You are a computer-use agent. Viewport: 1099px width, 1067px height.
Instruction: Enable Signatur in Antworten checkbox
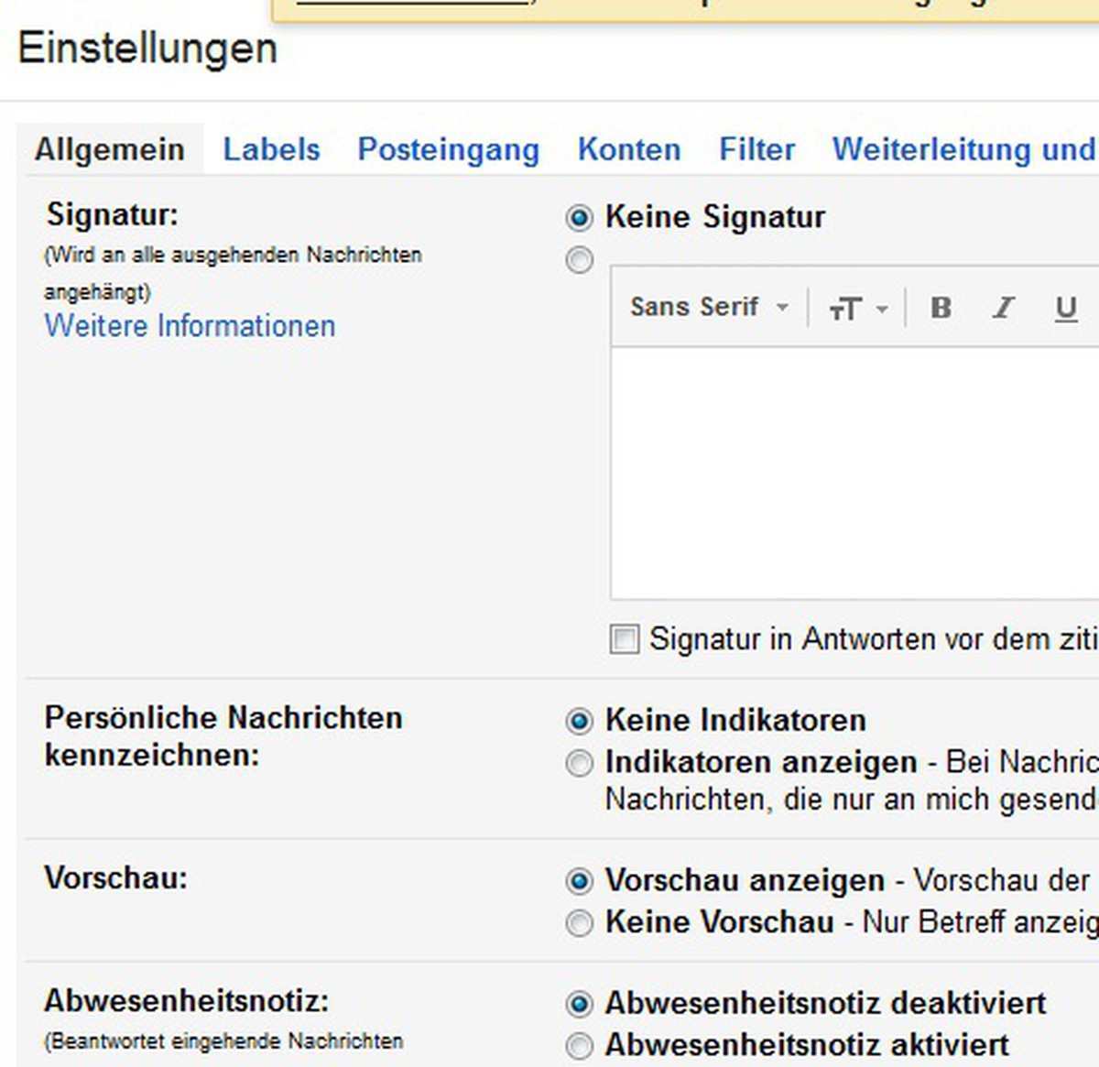(x=624, y=638)
